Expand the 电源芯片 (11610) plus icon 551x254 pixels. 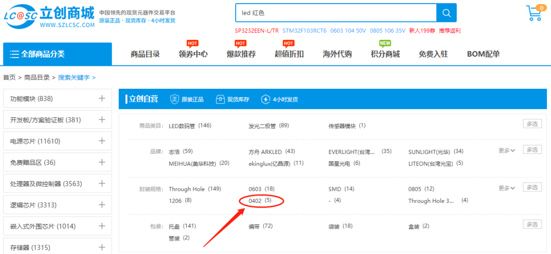click(x=102, y=141)
